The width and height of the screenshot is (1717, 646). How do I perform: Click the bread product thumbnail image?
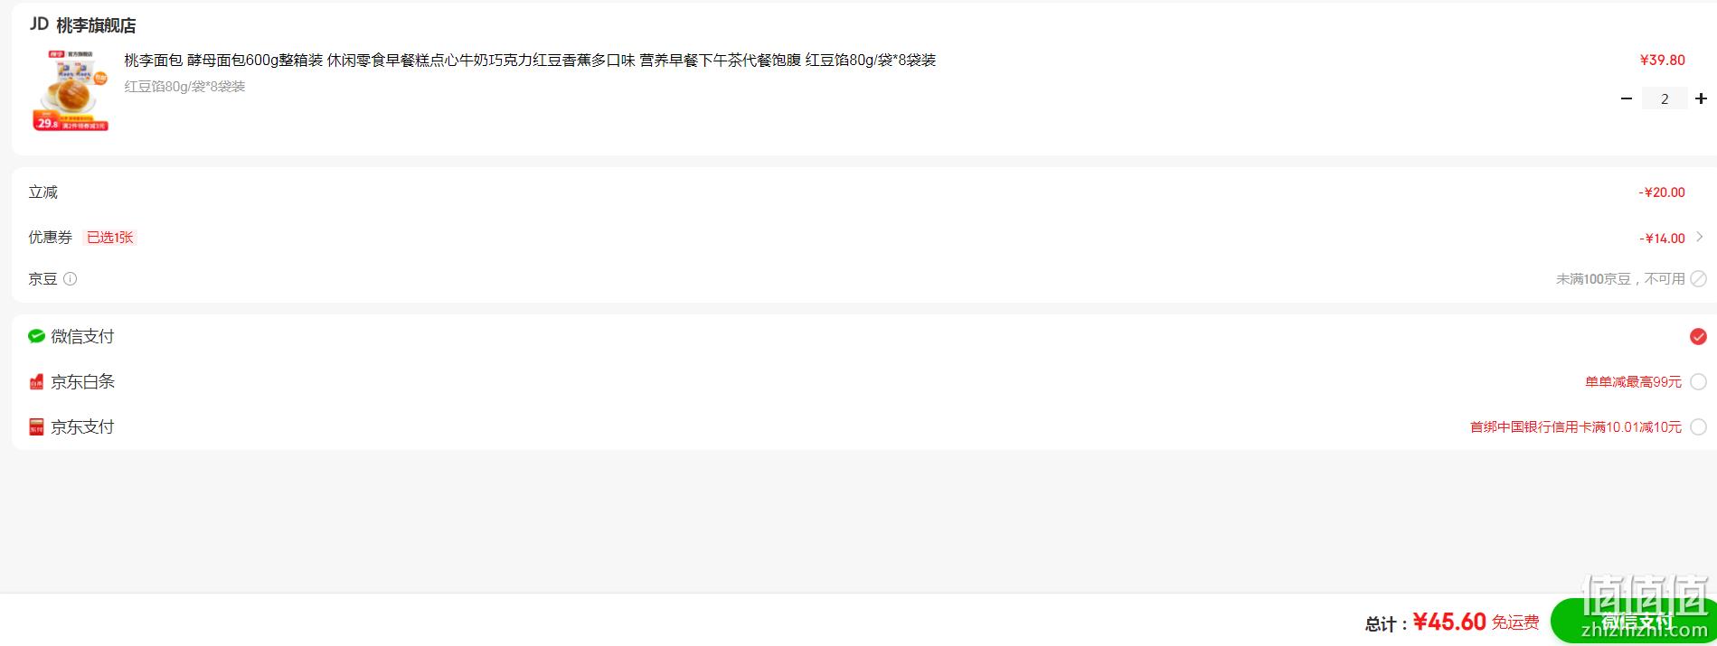pos(71,90)
